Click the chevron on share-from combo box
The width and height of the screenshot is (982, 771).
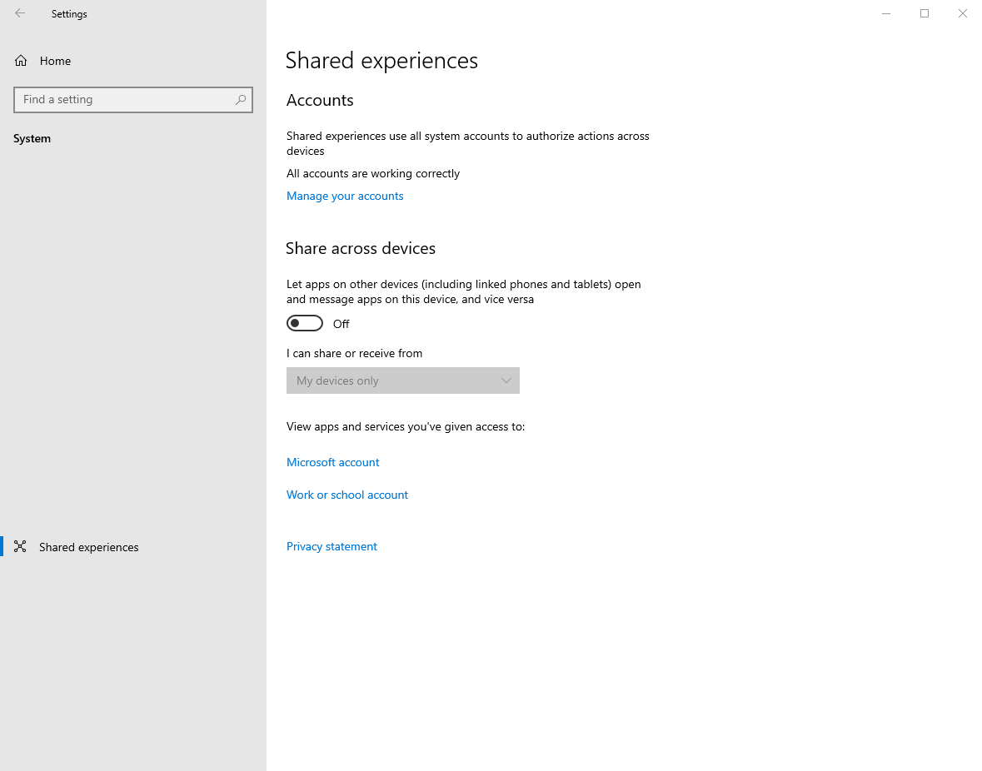coord(506,381)
